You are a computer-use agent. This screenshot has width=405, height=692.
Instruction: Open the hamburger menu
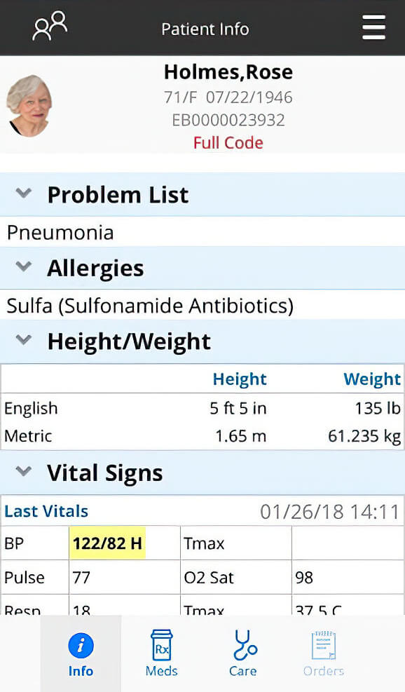pos(373,27)
